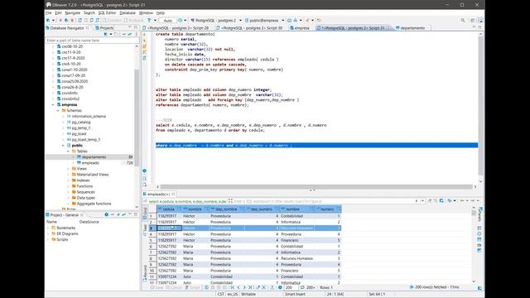Select row 1 header in the result grid

coord(152,216)
